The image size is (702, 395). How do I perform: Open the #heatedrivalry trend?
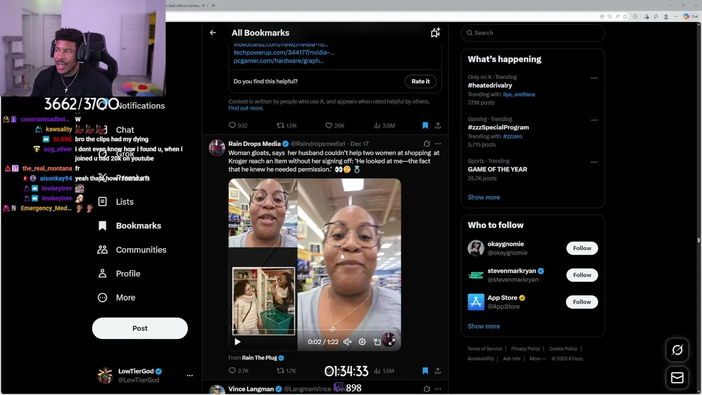(x=490, y=86)
